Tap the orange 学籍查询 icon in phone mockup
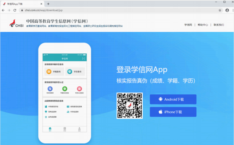Screen dimensions: 234x145 (x=49, y=72)
